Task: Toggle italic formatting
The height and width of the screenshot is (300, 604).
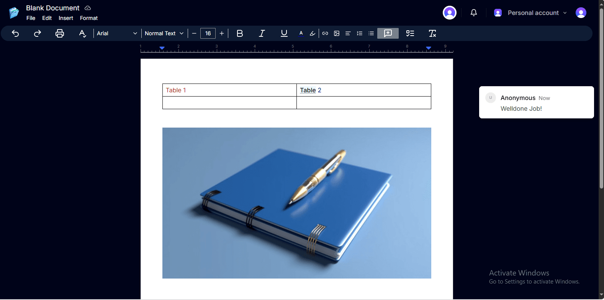Action: tap(262, 33)
